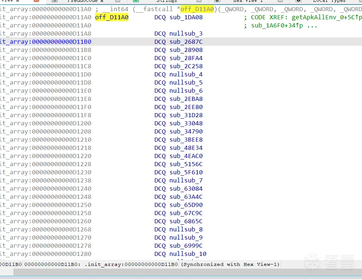Select the sub_4EAC0 operand
The height and width of the screenshot is (280, 362).
(186, 156)
